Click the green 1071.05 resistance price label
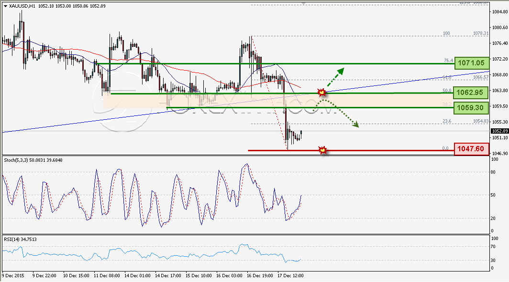Screen dimensions: 509x282 point(471,63)
